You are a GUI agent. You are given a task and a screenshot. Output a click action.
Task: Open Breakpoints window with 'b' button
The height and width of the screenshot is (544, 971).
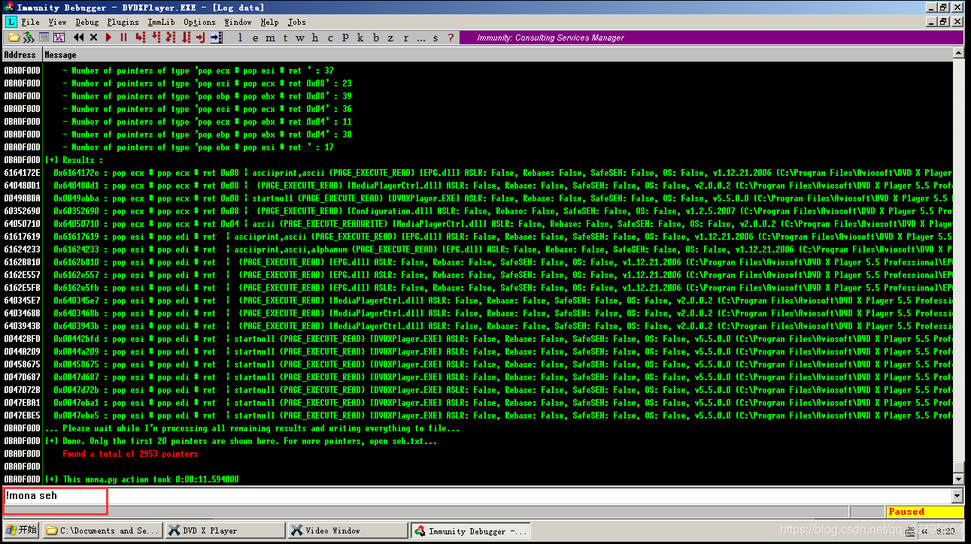click(x=376, y=38)
